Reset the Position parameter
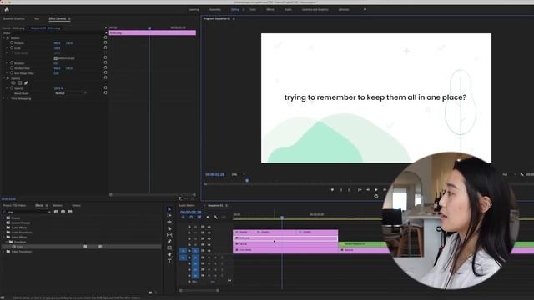This screenshot has width=534, height=300. (105, 42)
